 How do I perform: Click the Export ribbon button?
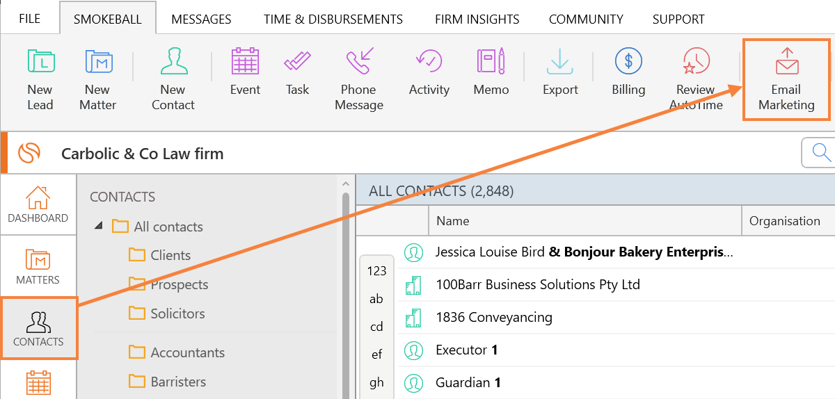pyautogui.click(x=560, y=72)
